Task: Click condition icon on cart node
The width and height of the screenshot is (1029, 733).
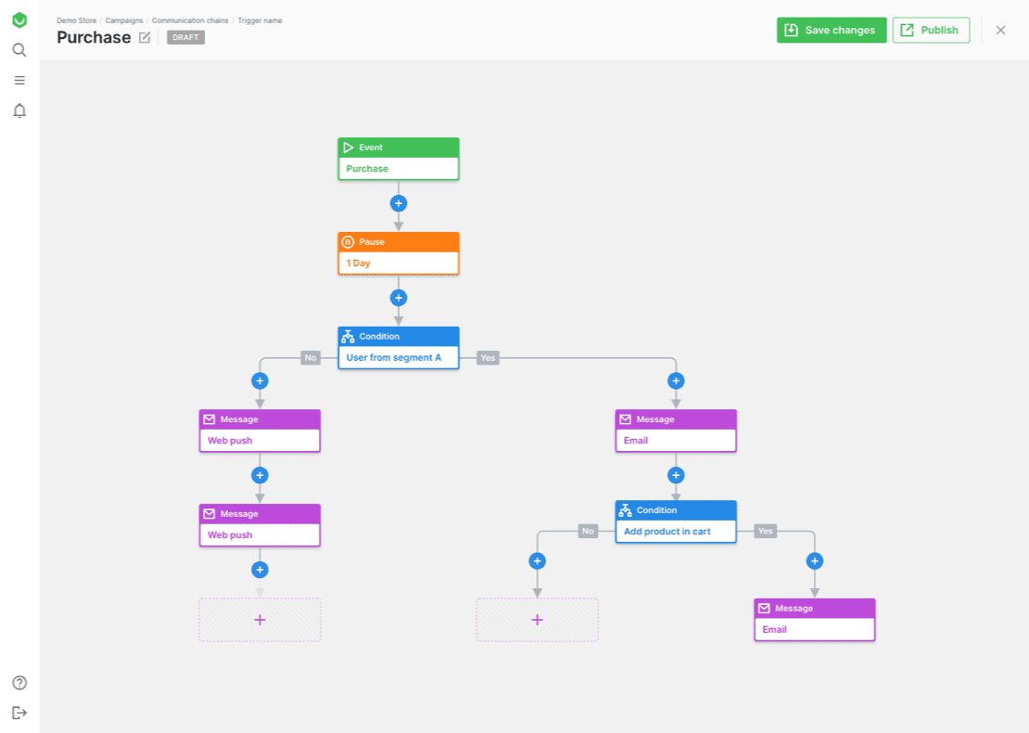Action: coord(626,510)
